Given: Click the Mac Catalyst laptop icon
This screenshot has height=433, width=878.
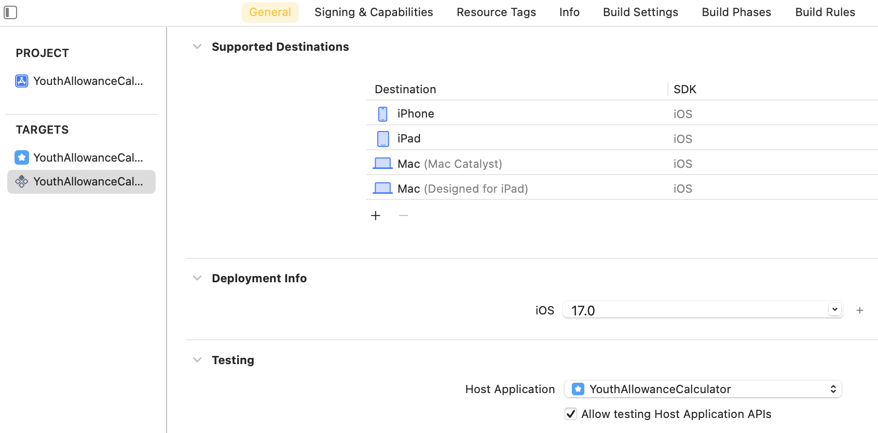Looking at the screenshot, I should coord(383,164).
